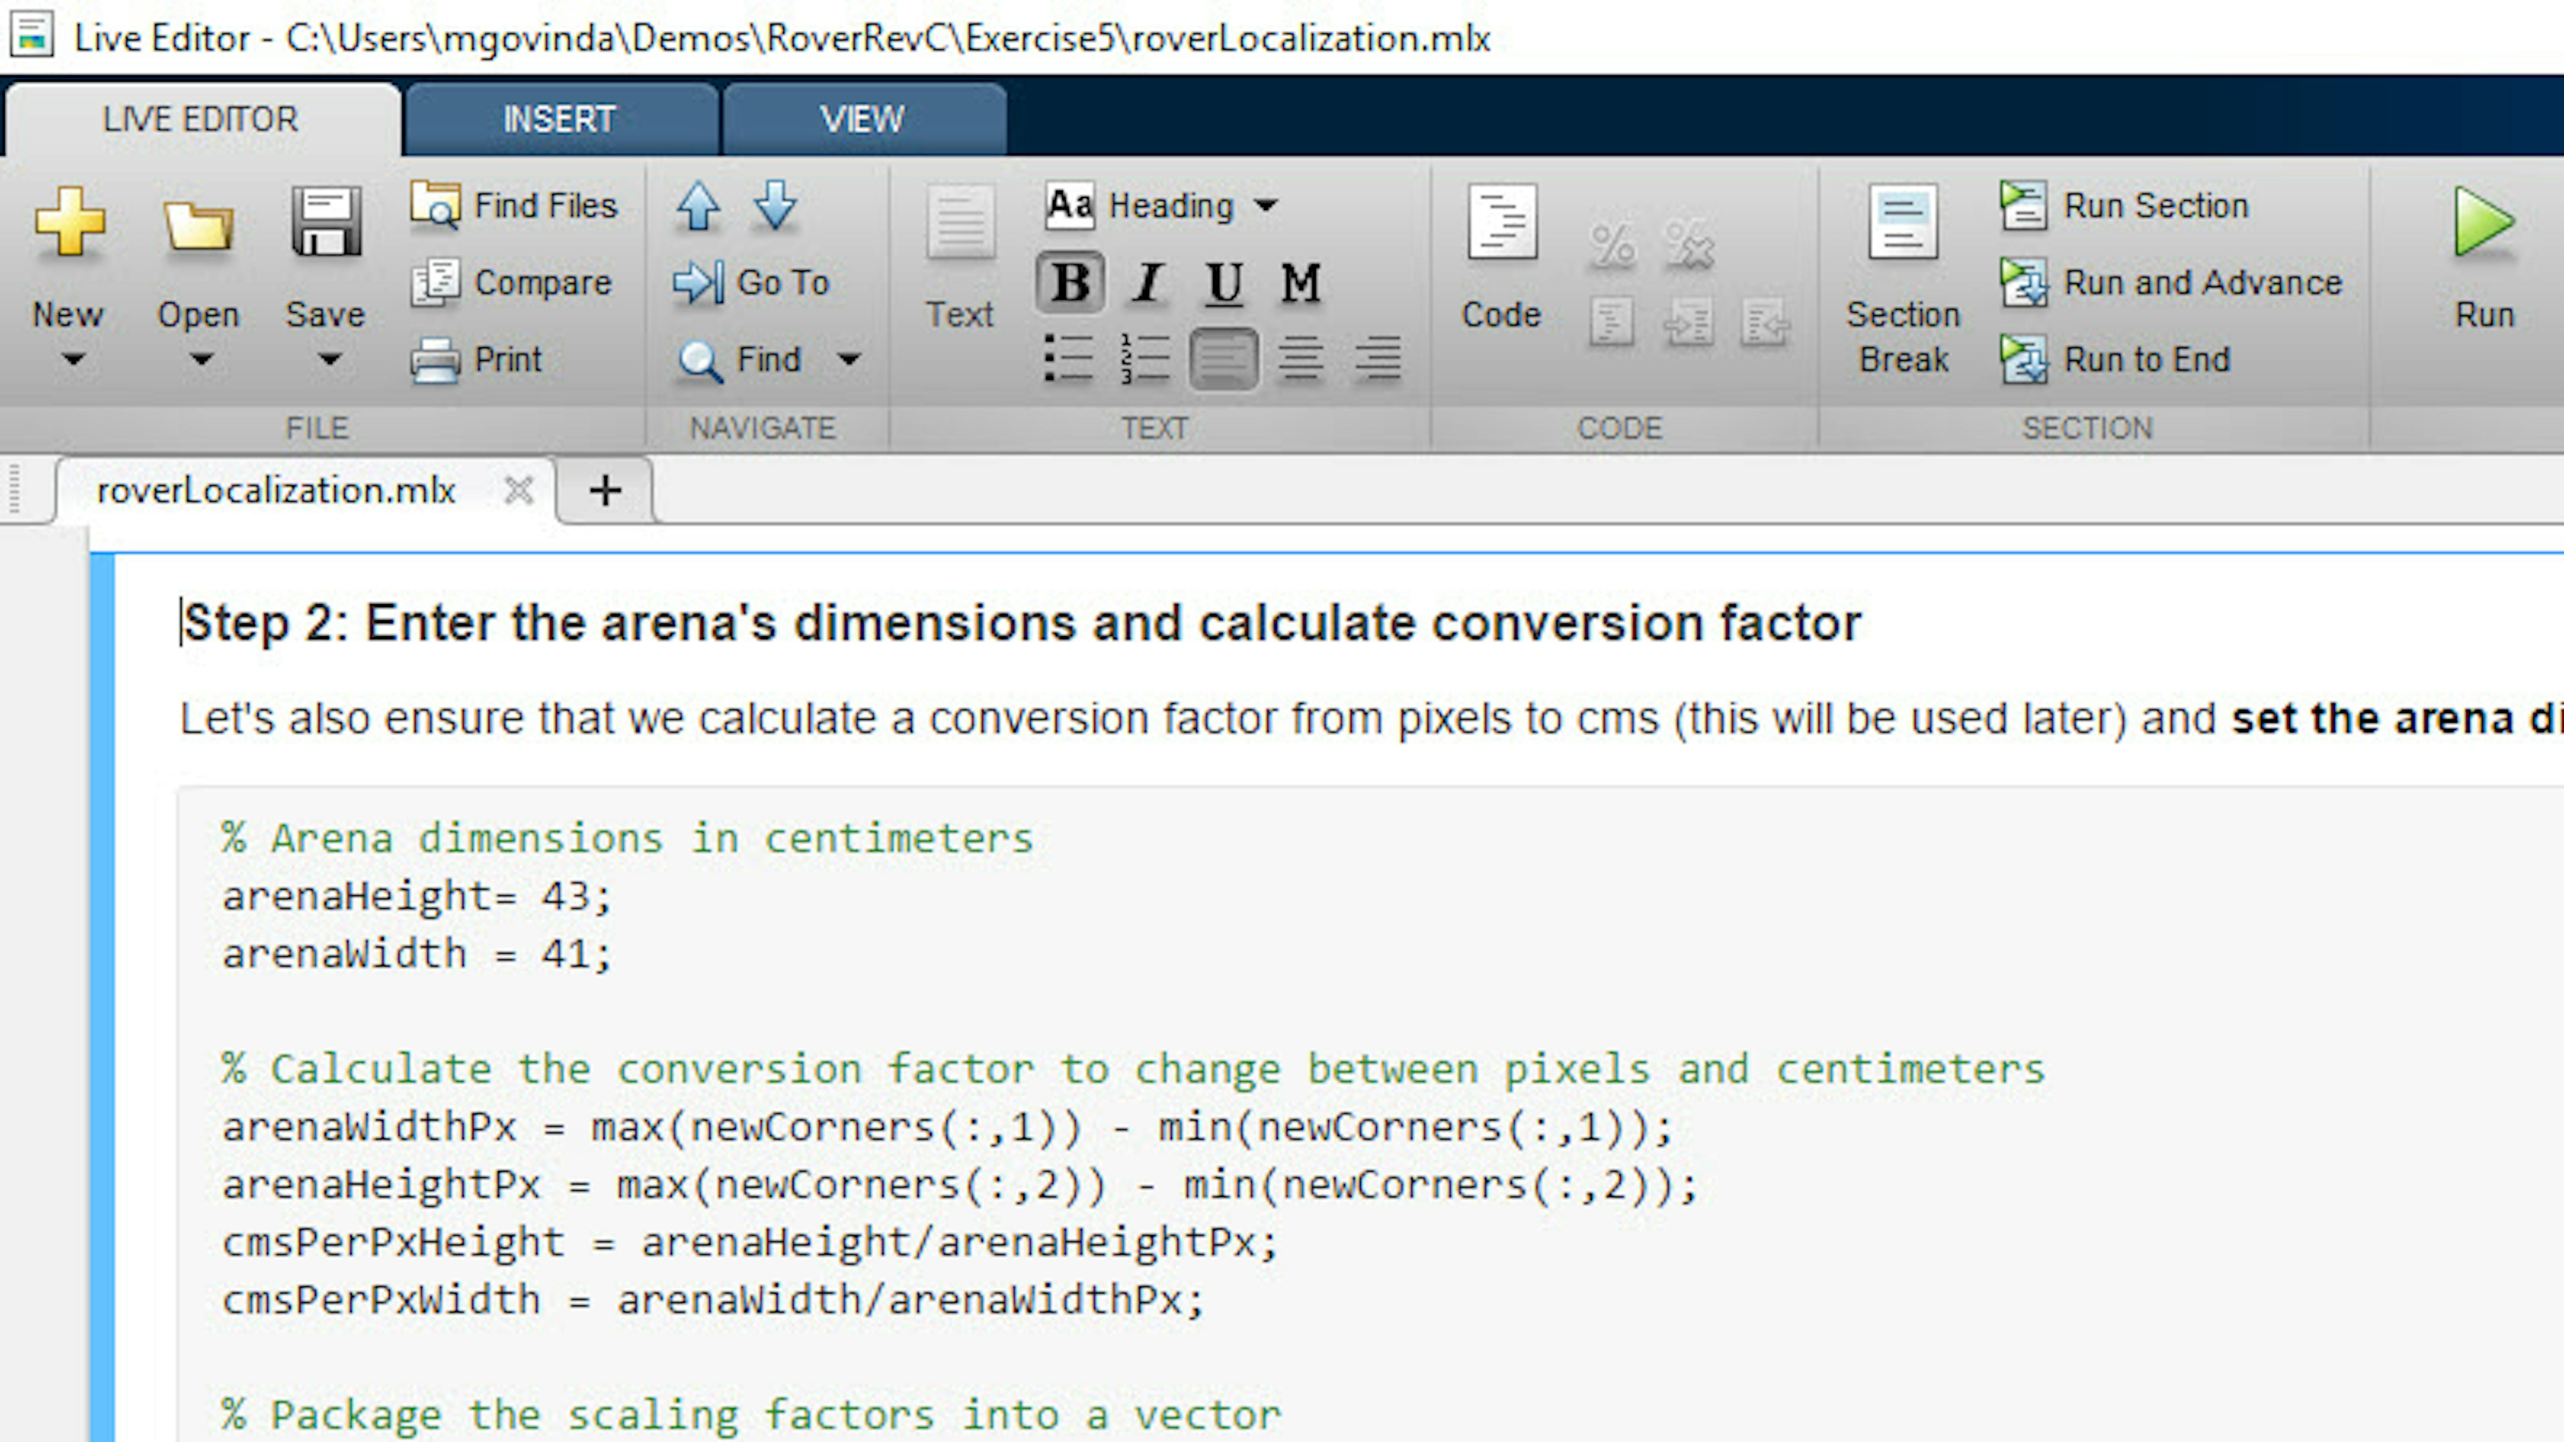Click the Go To icon

698,282
